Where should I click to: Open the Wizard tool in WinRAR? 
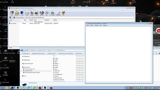(x=42, y=13)
